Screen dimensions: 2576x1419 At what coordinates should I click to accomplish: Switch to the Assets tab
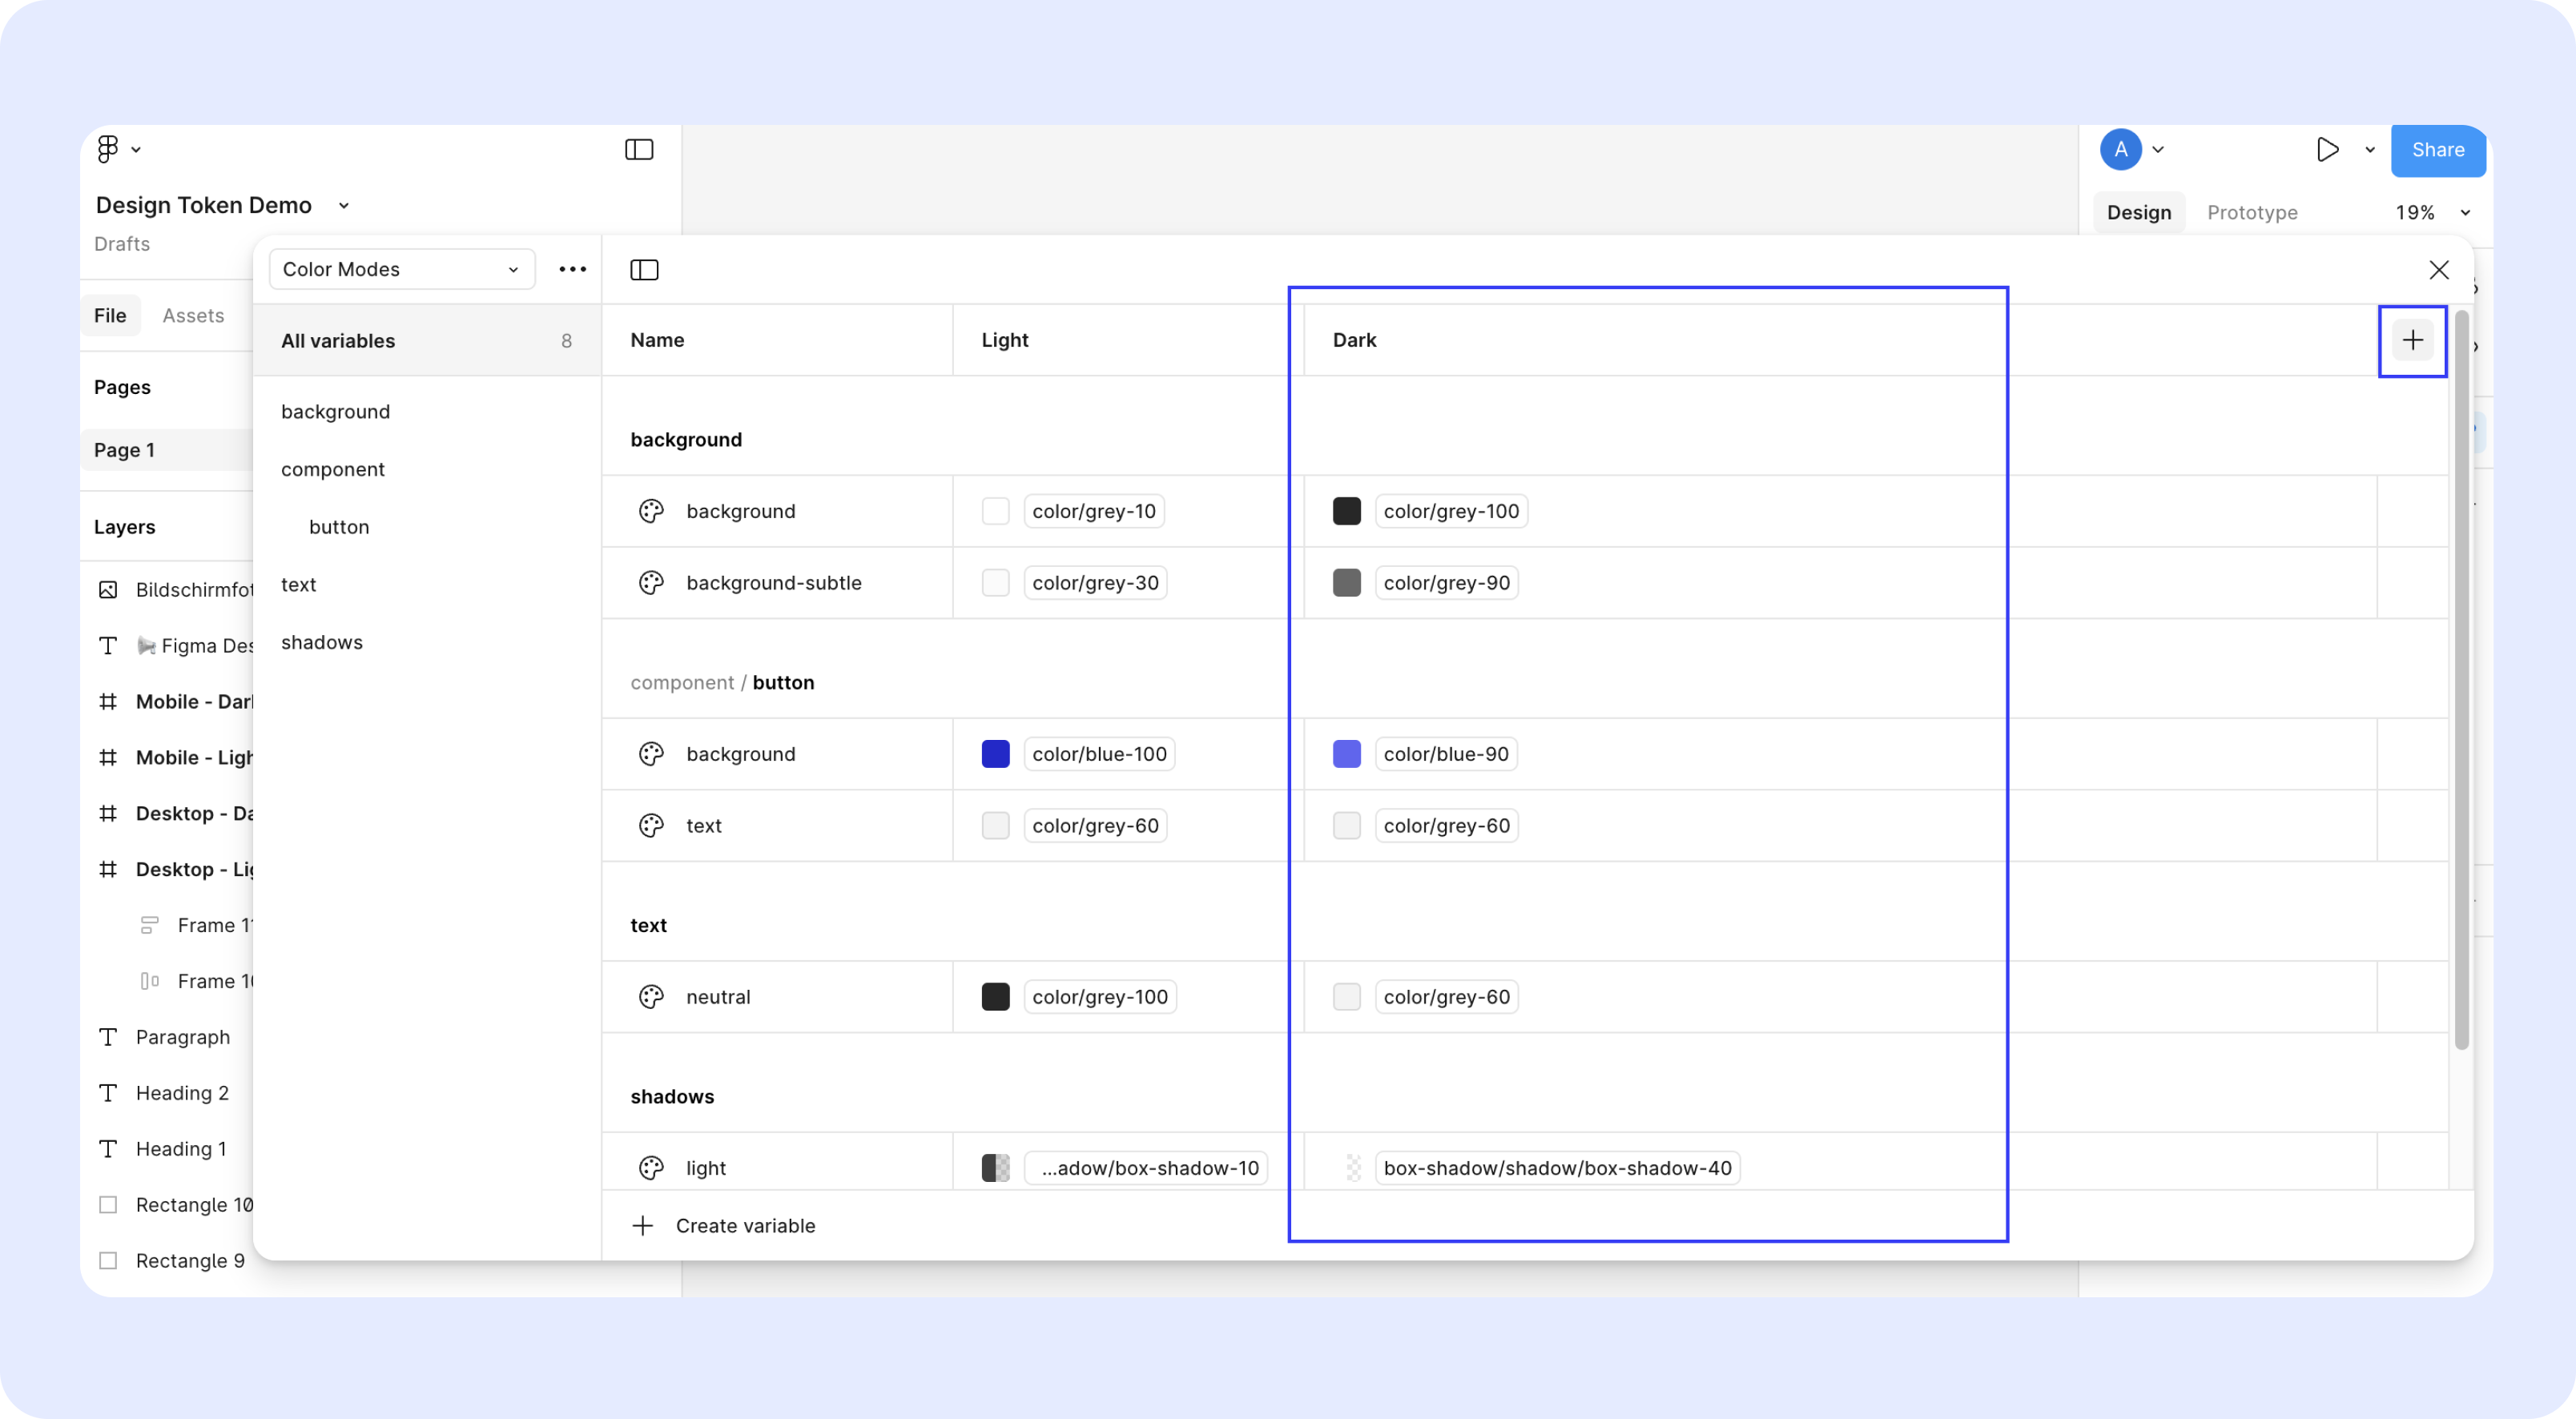click(193, 316)
